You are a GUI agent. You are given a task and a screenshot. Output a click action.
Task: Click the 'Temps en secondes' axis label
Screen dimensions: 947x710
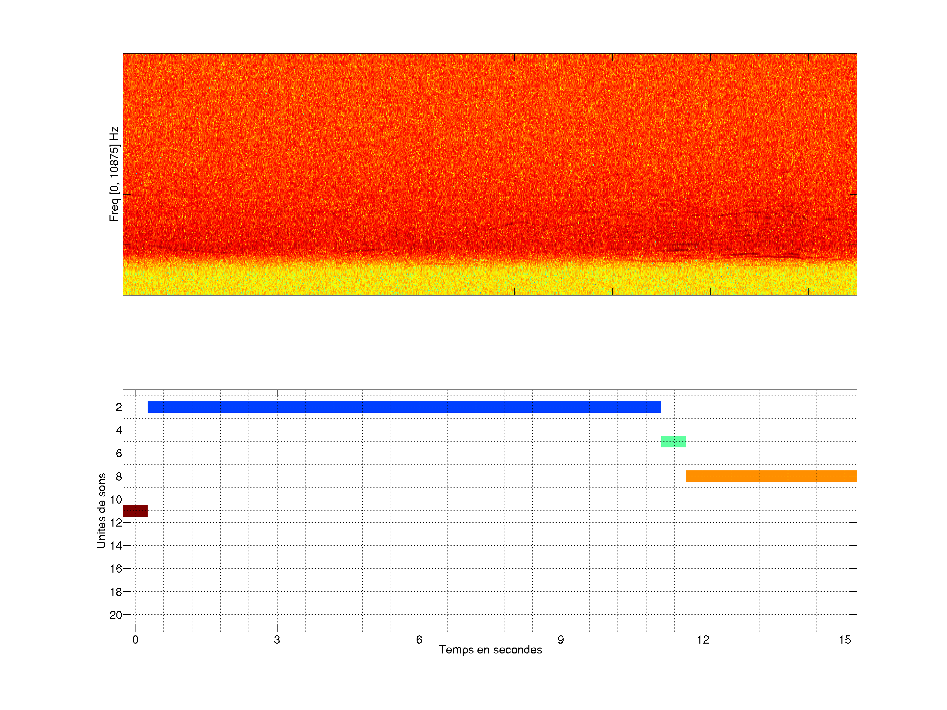tap(490, 650)
